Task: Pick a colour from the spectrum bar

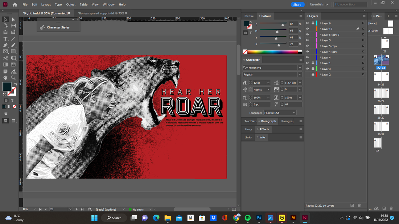Action: tap(272, 52)
